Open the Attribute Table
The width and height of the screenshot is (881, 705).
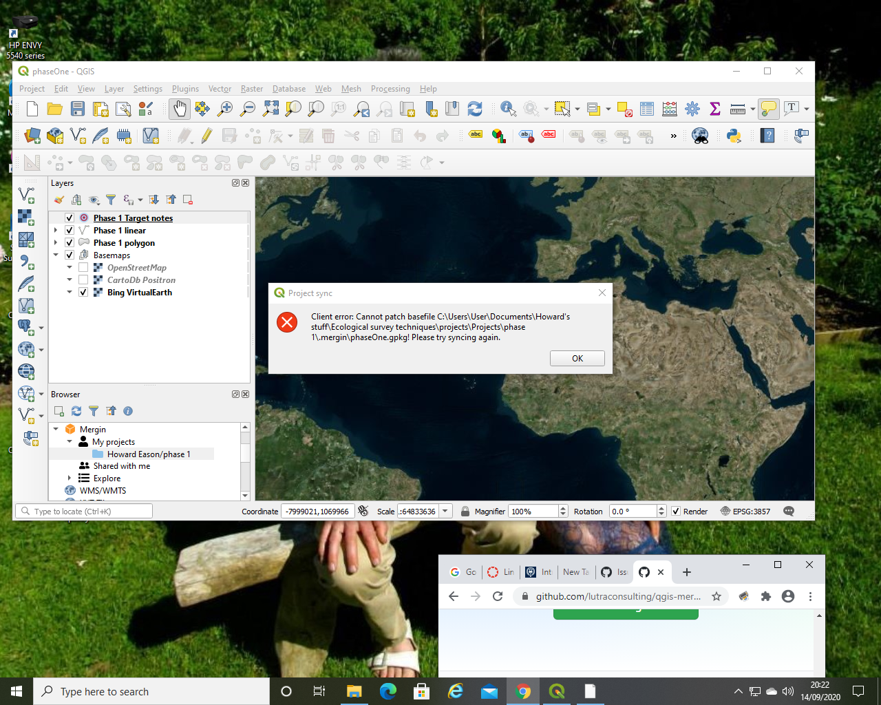pyautogui.click(x=646, y=108)
